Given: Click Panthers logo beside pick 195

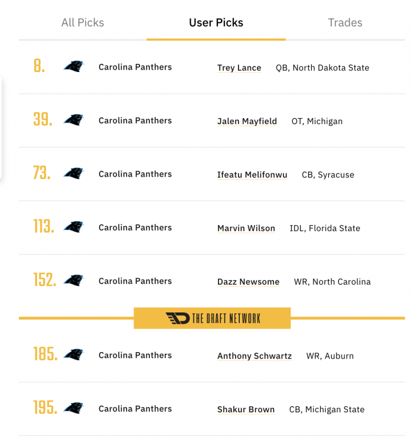Looking at the screenshot, I should [x=74, y=408].
